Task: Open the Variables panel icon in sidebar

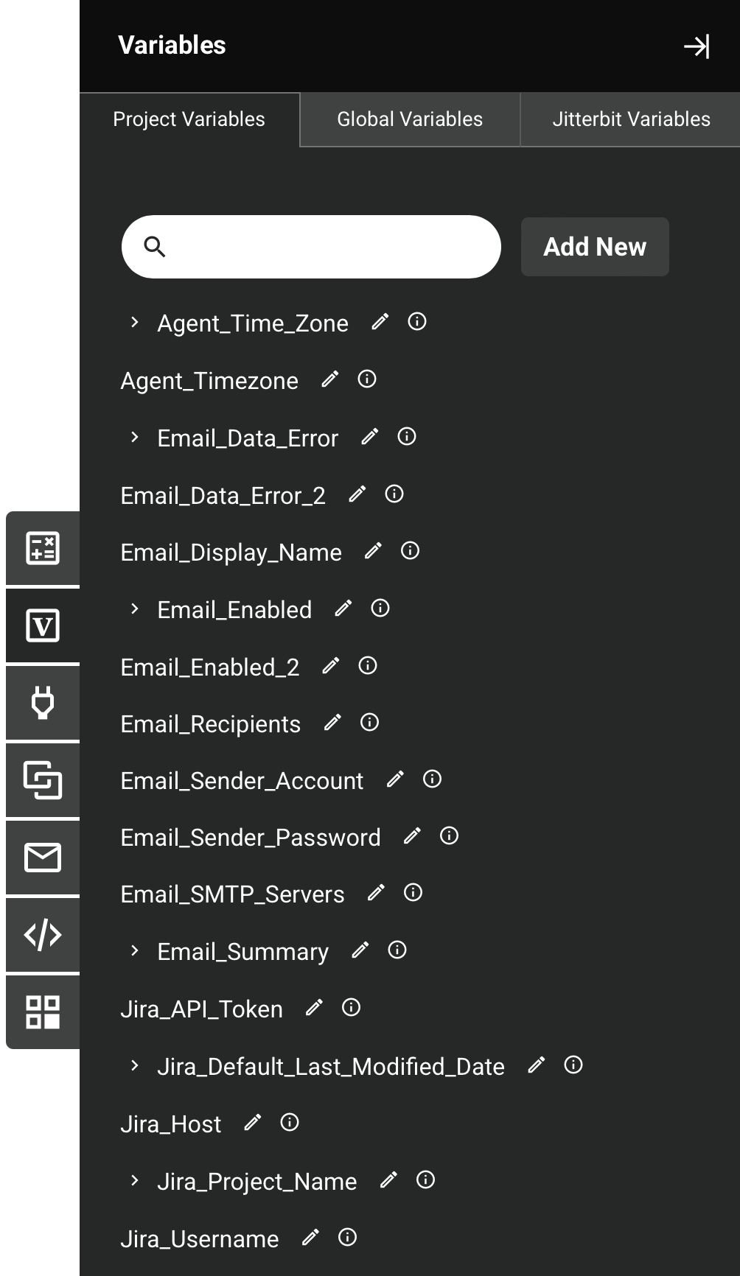Action: [x=42, y=625]
